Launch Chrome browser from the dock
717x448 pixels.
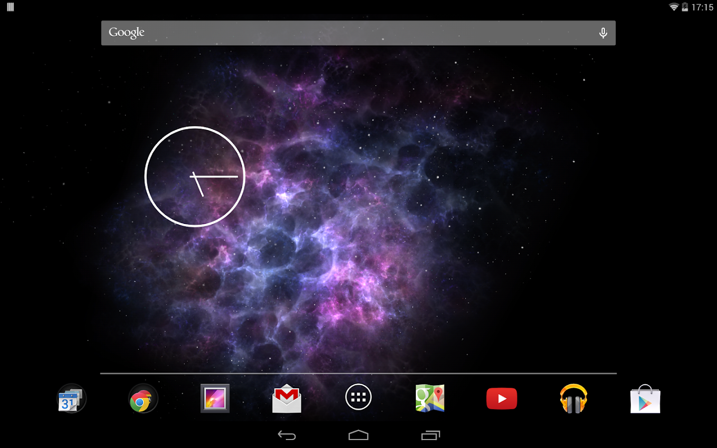click(x=143, y=398)
